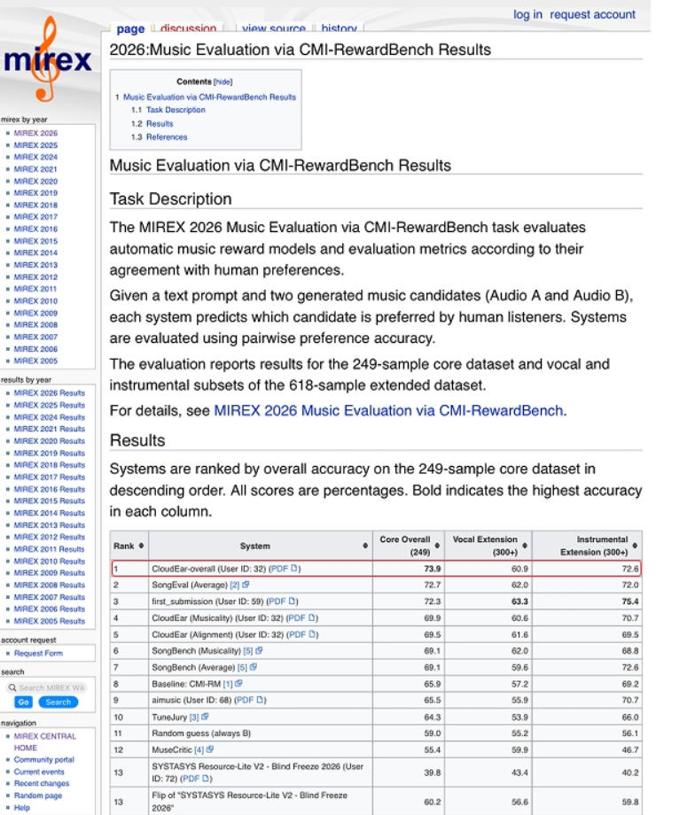Screen dimensions: 695x815
Task: Open external link icon for MuseCritic
Action: (x=210, y=749)
